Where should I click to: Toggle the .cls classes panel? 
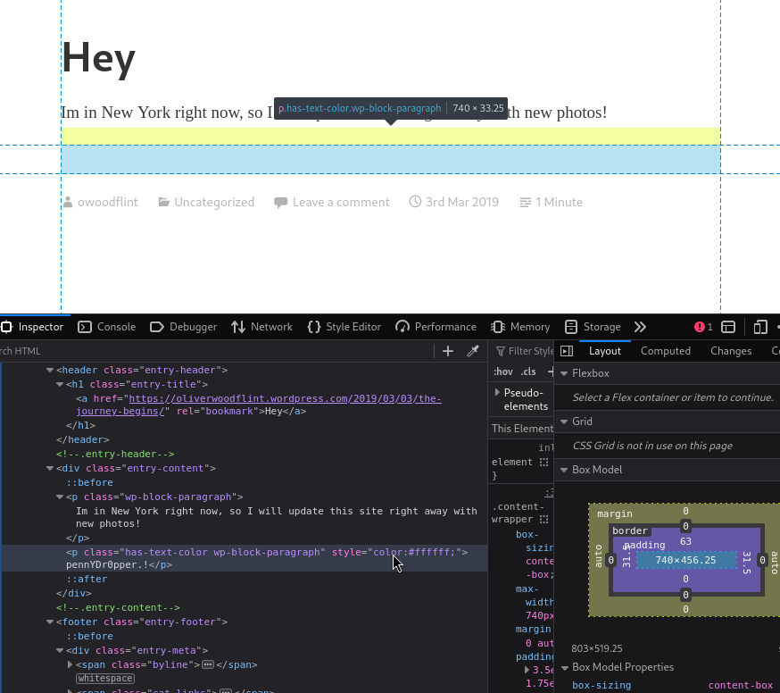pyautogui.click(x=528, y=372)
